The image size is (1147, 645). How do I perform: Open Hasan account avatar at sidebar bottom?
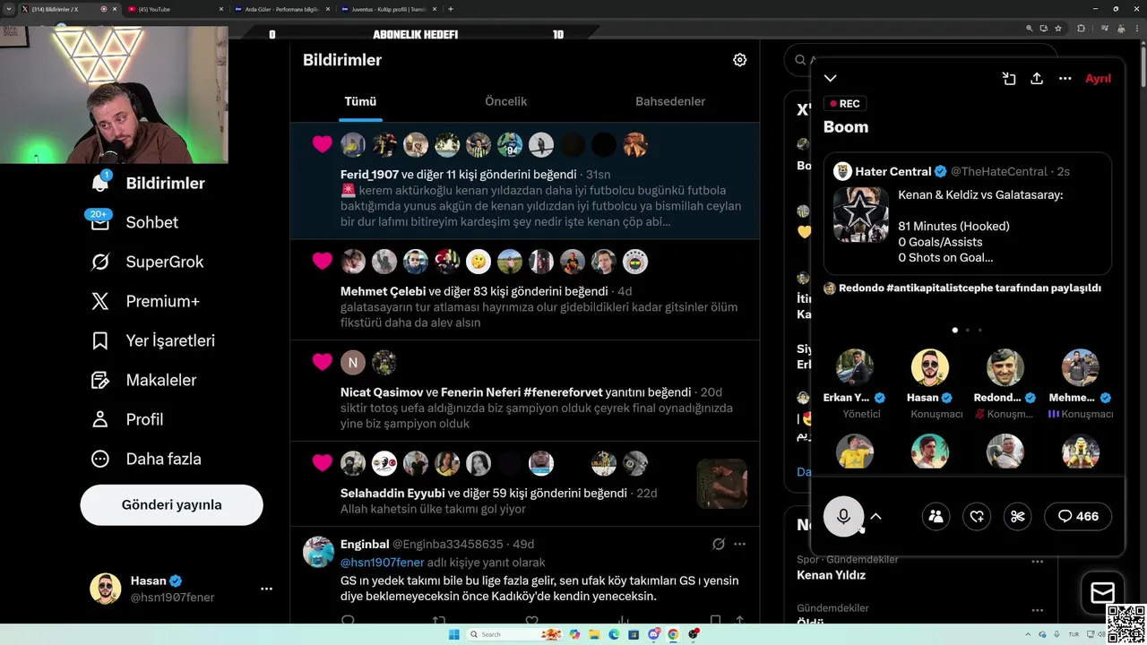tap(105, 589)
